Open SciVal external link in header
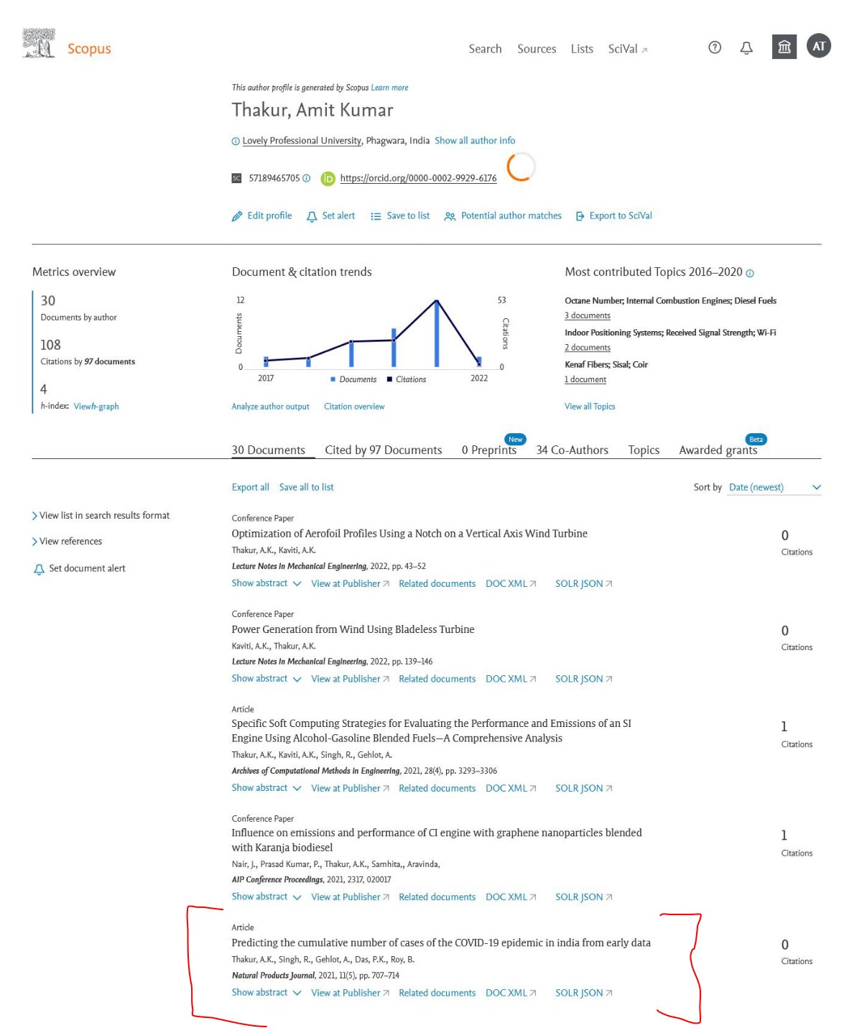 point(627,49)
